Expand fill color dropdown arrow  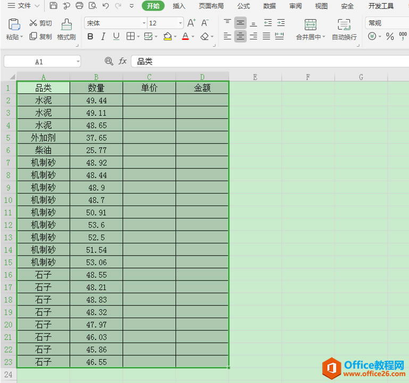(175, 37)
